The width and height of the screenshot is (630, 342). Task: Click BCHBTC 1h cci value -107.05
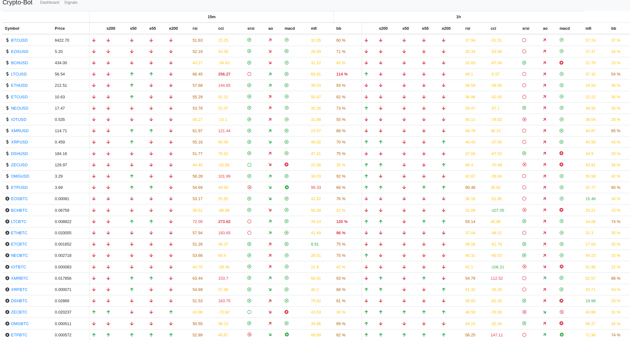(497, 210)
